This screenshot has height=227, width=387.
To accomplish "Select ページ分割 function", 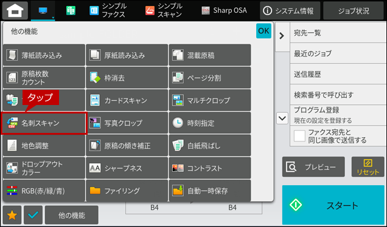I will 210,78.
